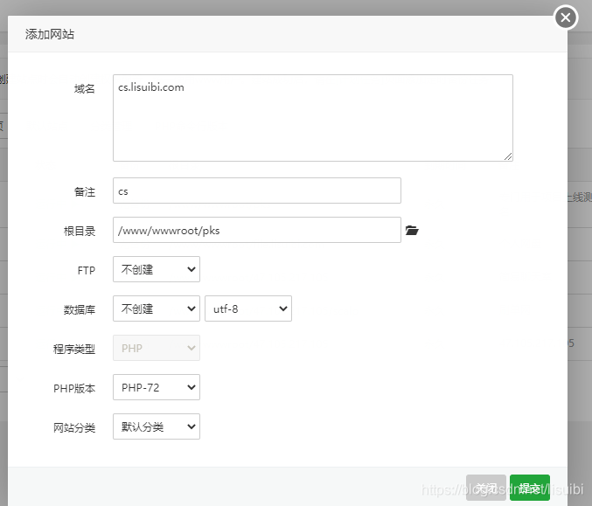Open the 网站分类 dropdown showing 默认分类
This screenshot has height=506, width=592.
(157, 426)
